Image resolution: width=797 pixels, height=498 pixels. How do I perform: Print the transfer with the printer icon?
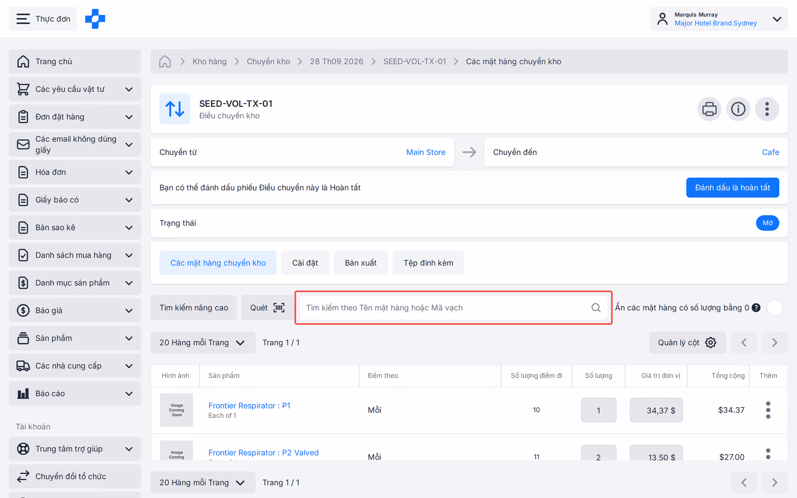tap(709, 109)
